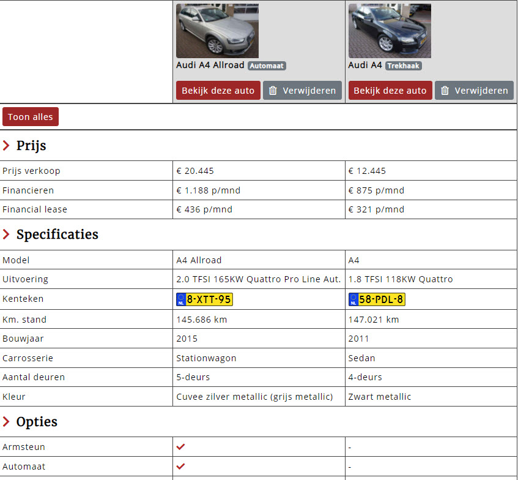Open the black Audi A4 photo
The width and height of the screenshot is (518, 480).
[x=390, y=31]
